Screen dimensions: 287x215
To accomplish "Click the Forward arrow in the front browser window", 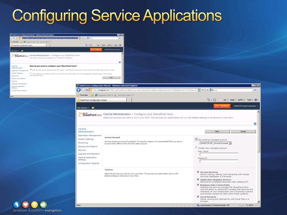I will click(x=83, y=90).
